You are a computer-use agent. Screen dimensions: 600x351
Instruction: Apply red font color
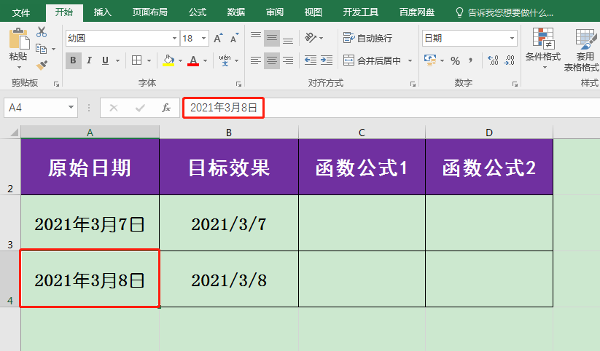click(193, 60)
